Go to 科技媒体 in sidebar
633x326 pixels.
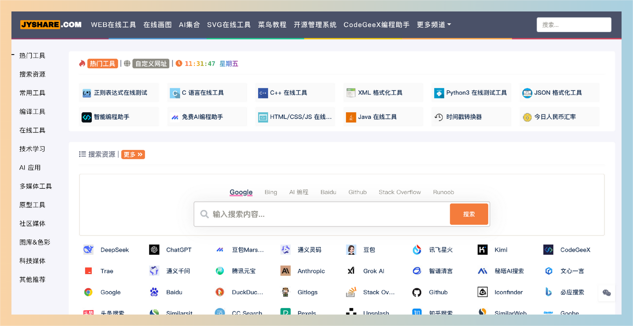click(x=33, y=261)
